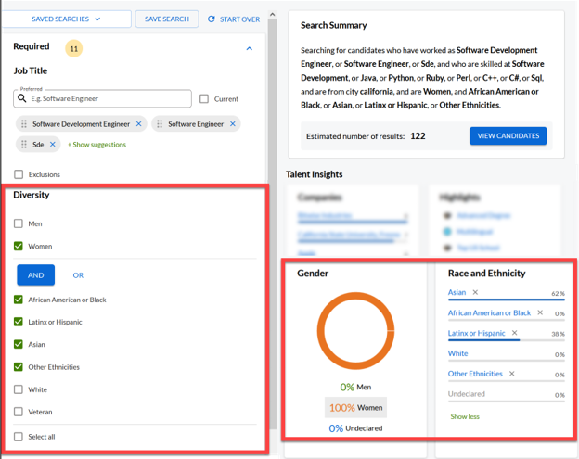Screen dimensions: 579x459
Task: Click the Required count badge 11
Action: (74, 49)
